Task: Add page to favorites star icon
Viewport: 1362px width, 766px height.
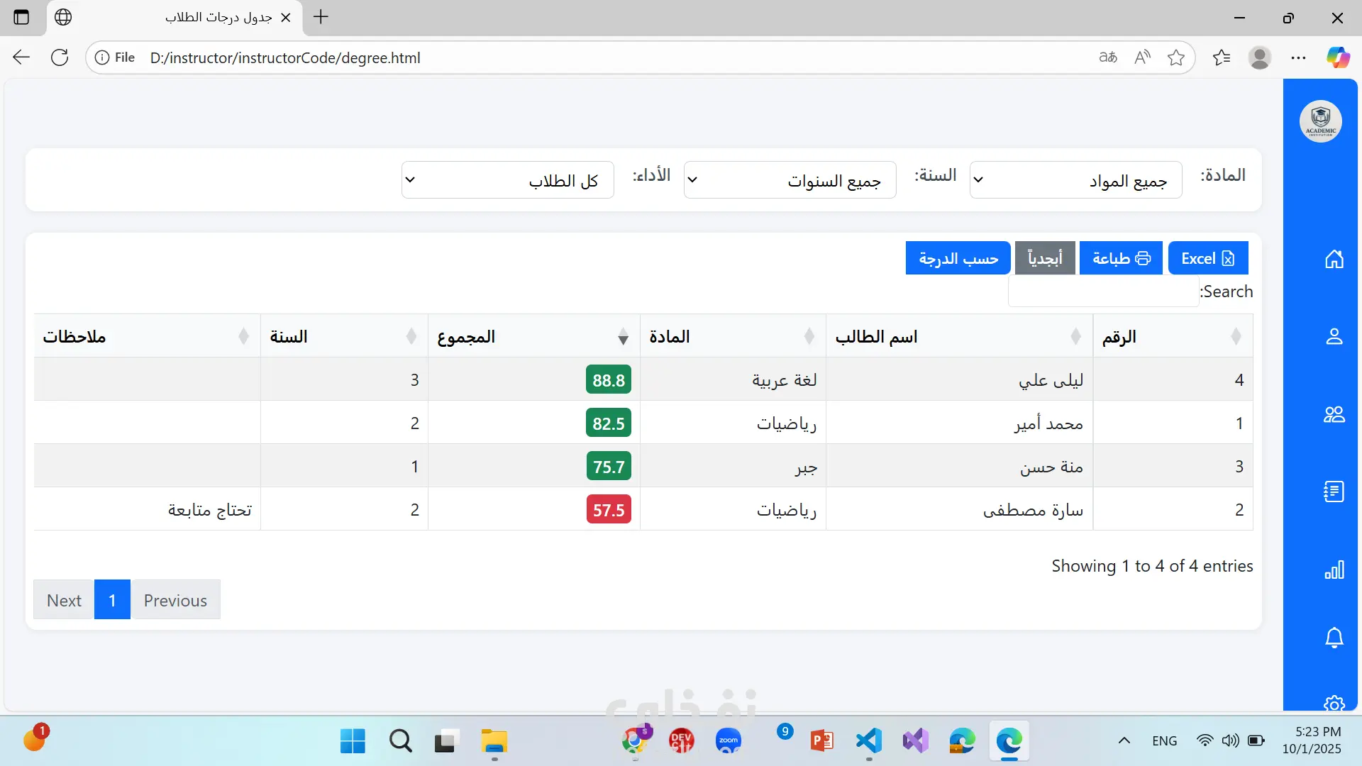Action: click(x=1175, y=57)
